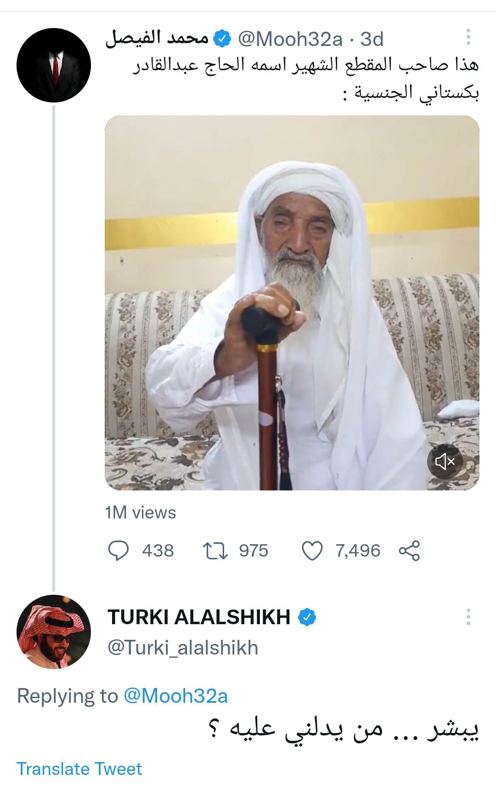Click the Translate Tweet link
This screenshot has height=797, width=496.
click(79, 769)
